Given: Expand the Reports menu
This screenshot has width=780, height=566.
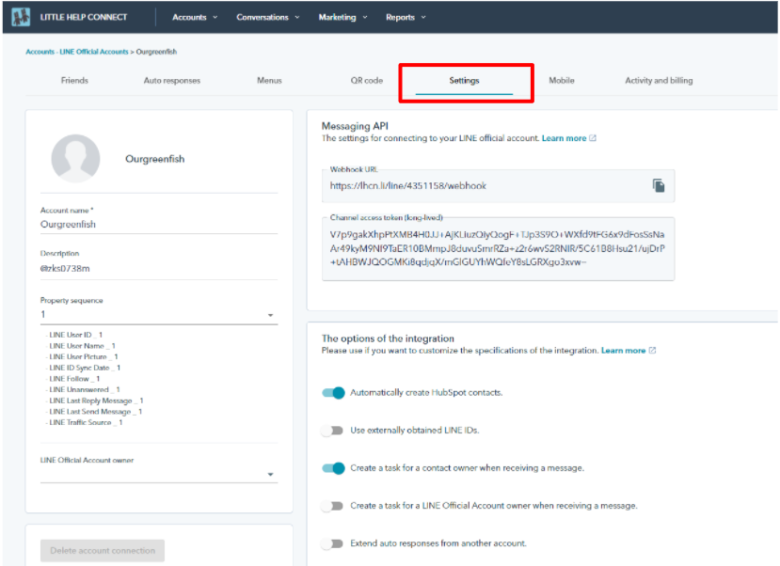Looking at the screenshot, I should point(406,17).
